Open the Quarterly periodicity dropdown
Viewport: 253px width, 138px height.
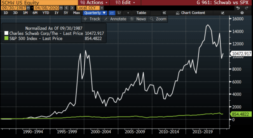pos(95,13)
